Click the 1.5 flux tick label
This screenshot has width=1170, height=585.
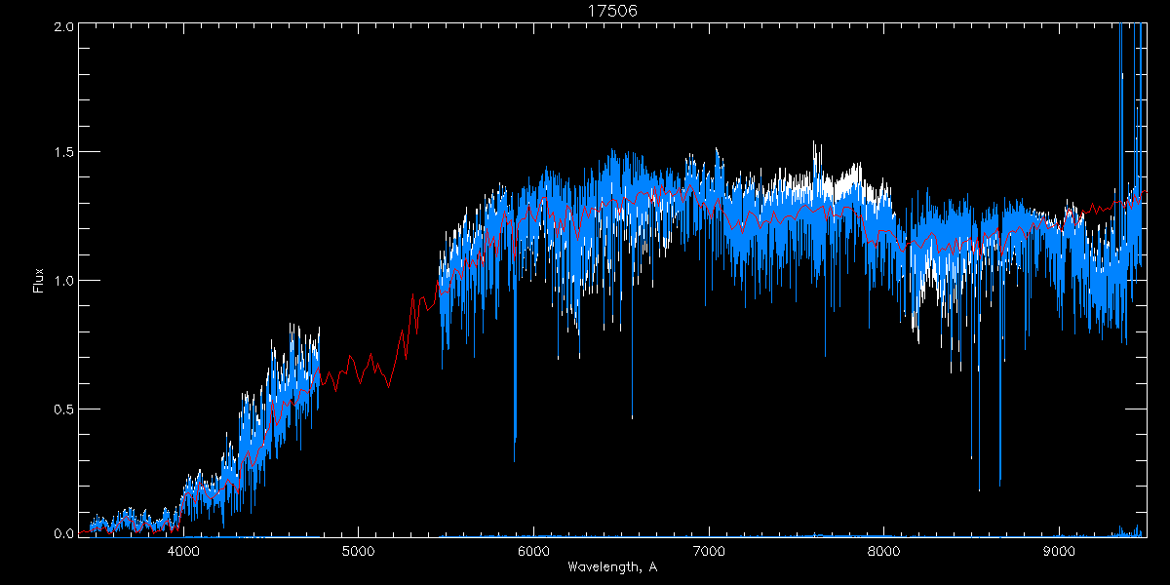64,153
